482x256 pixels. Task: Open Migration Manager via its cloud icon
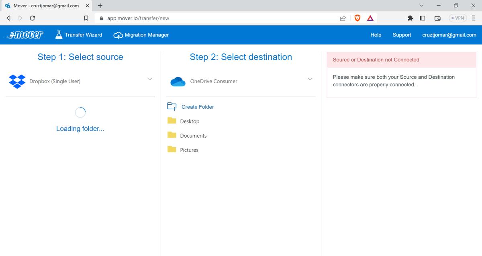click(x=118, y=35)
